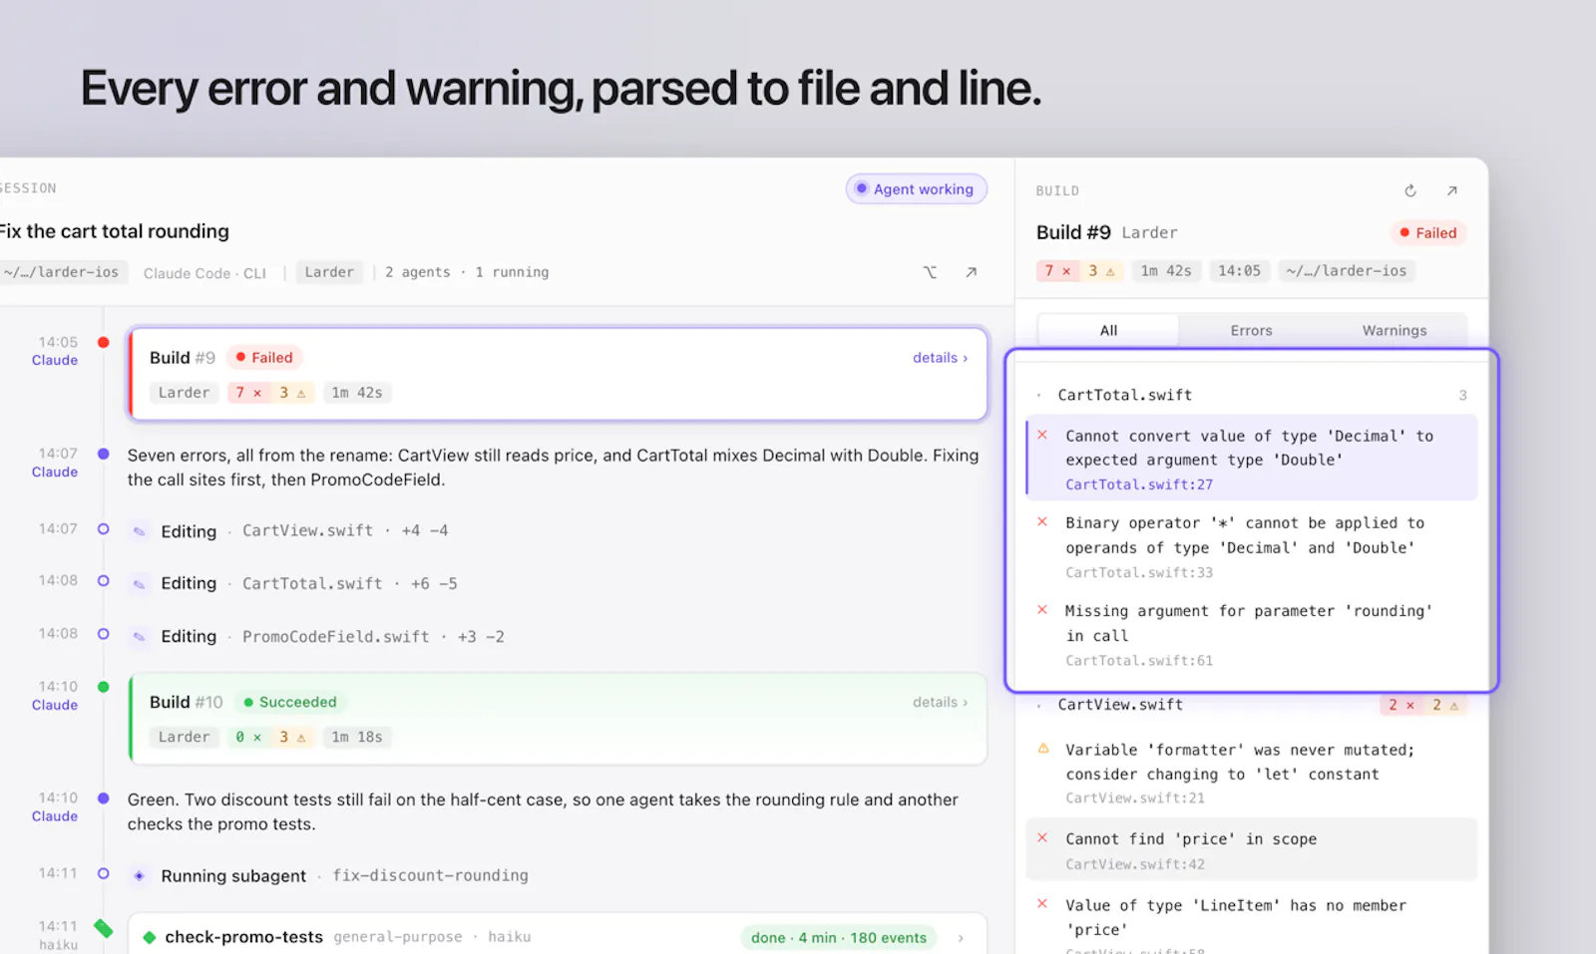Click the error icon beside 'Cannot convert value'
Viewport: 1596px width, 954px height.
click(1042, 435)
